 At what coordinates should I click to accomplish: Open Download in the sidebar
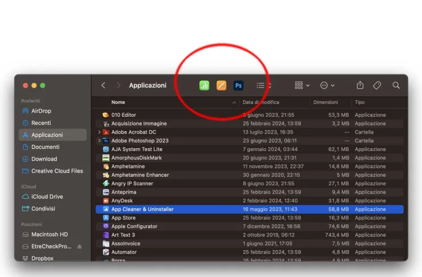point(53,159)
